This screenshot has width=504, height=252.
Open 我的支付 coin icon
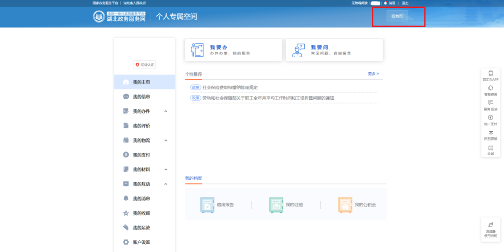pyautogui.click(x=126, y=155)
